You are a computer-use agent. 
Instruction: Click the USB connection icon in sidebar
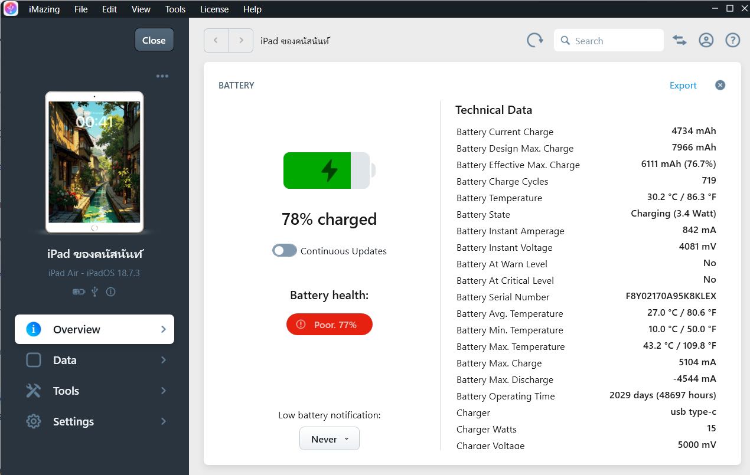tap(94, 291)
